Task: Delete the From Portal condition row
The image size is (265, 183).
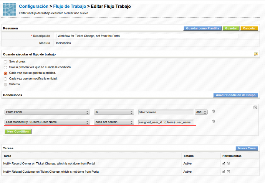Action: (213, 111)
